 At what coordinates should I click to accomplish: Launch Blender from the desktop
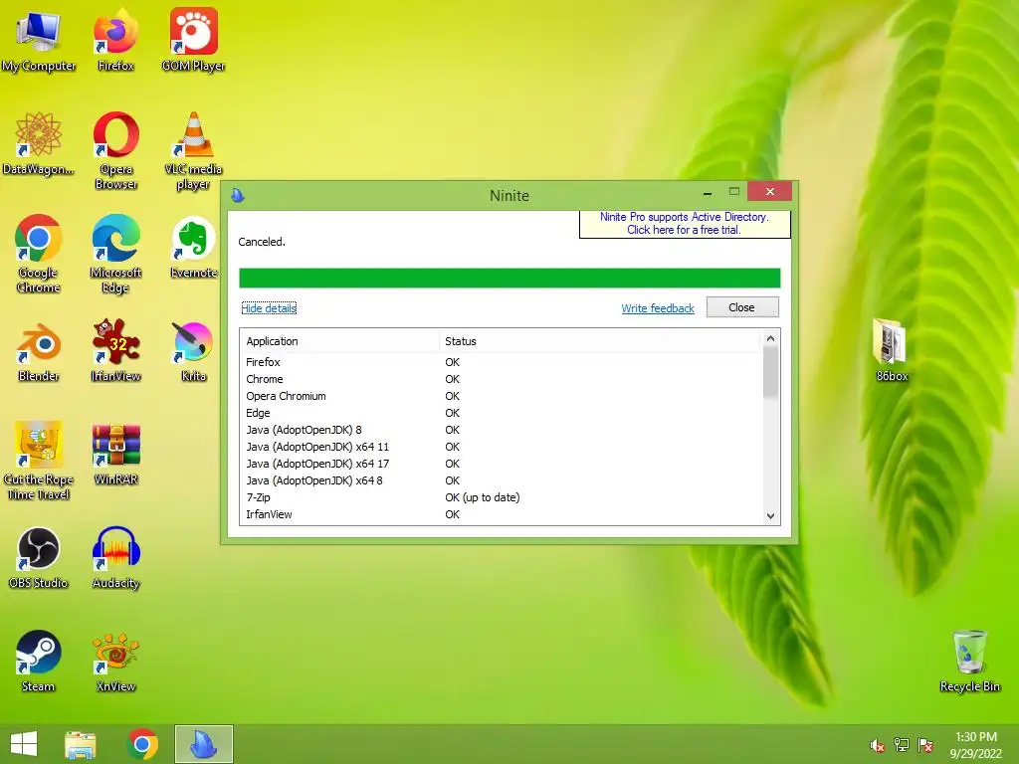(39, 351)
